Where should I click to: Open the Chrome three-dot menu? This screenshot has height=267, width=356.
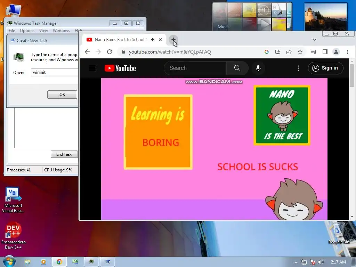click(347, 52)
